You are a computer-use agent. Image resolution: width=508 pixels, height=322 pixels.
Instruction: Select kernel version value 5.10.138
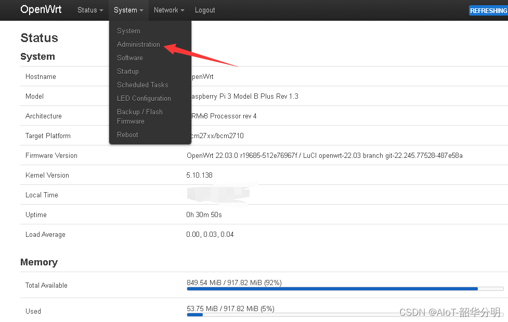[x=199, y=176]
